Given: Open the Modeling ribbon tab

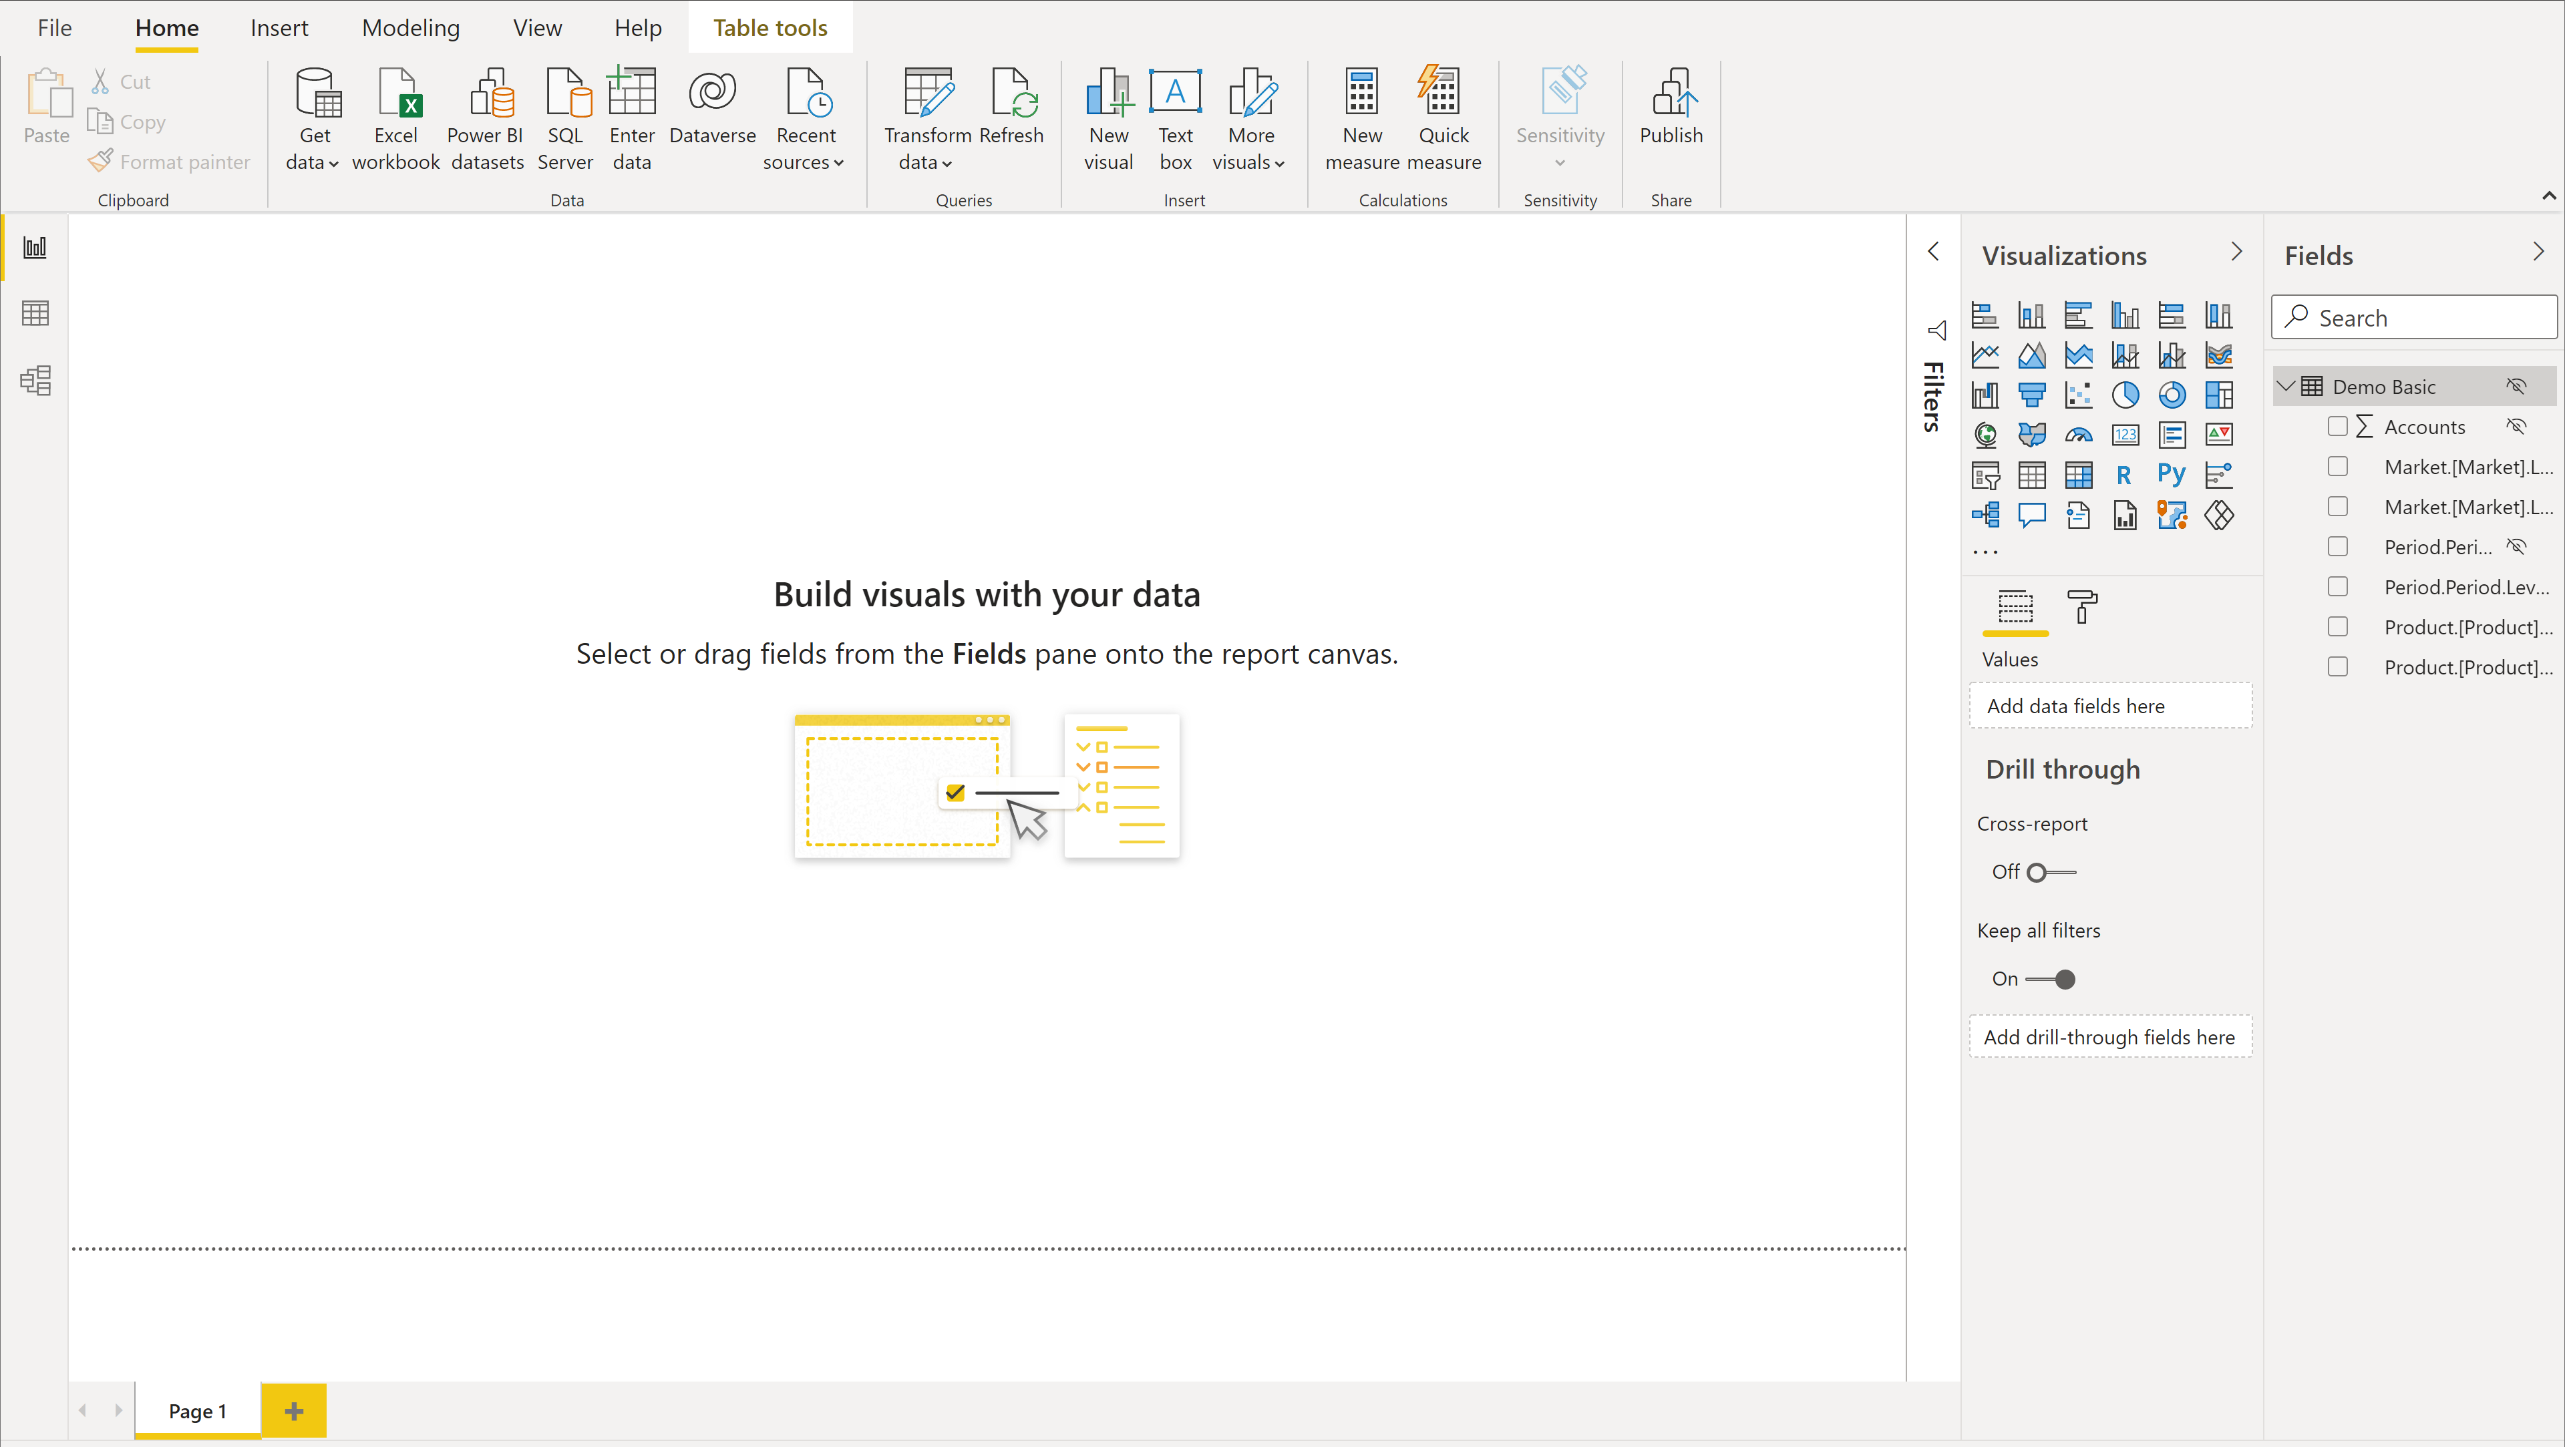Looking at the screenshot, I should point(410,28).
